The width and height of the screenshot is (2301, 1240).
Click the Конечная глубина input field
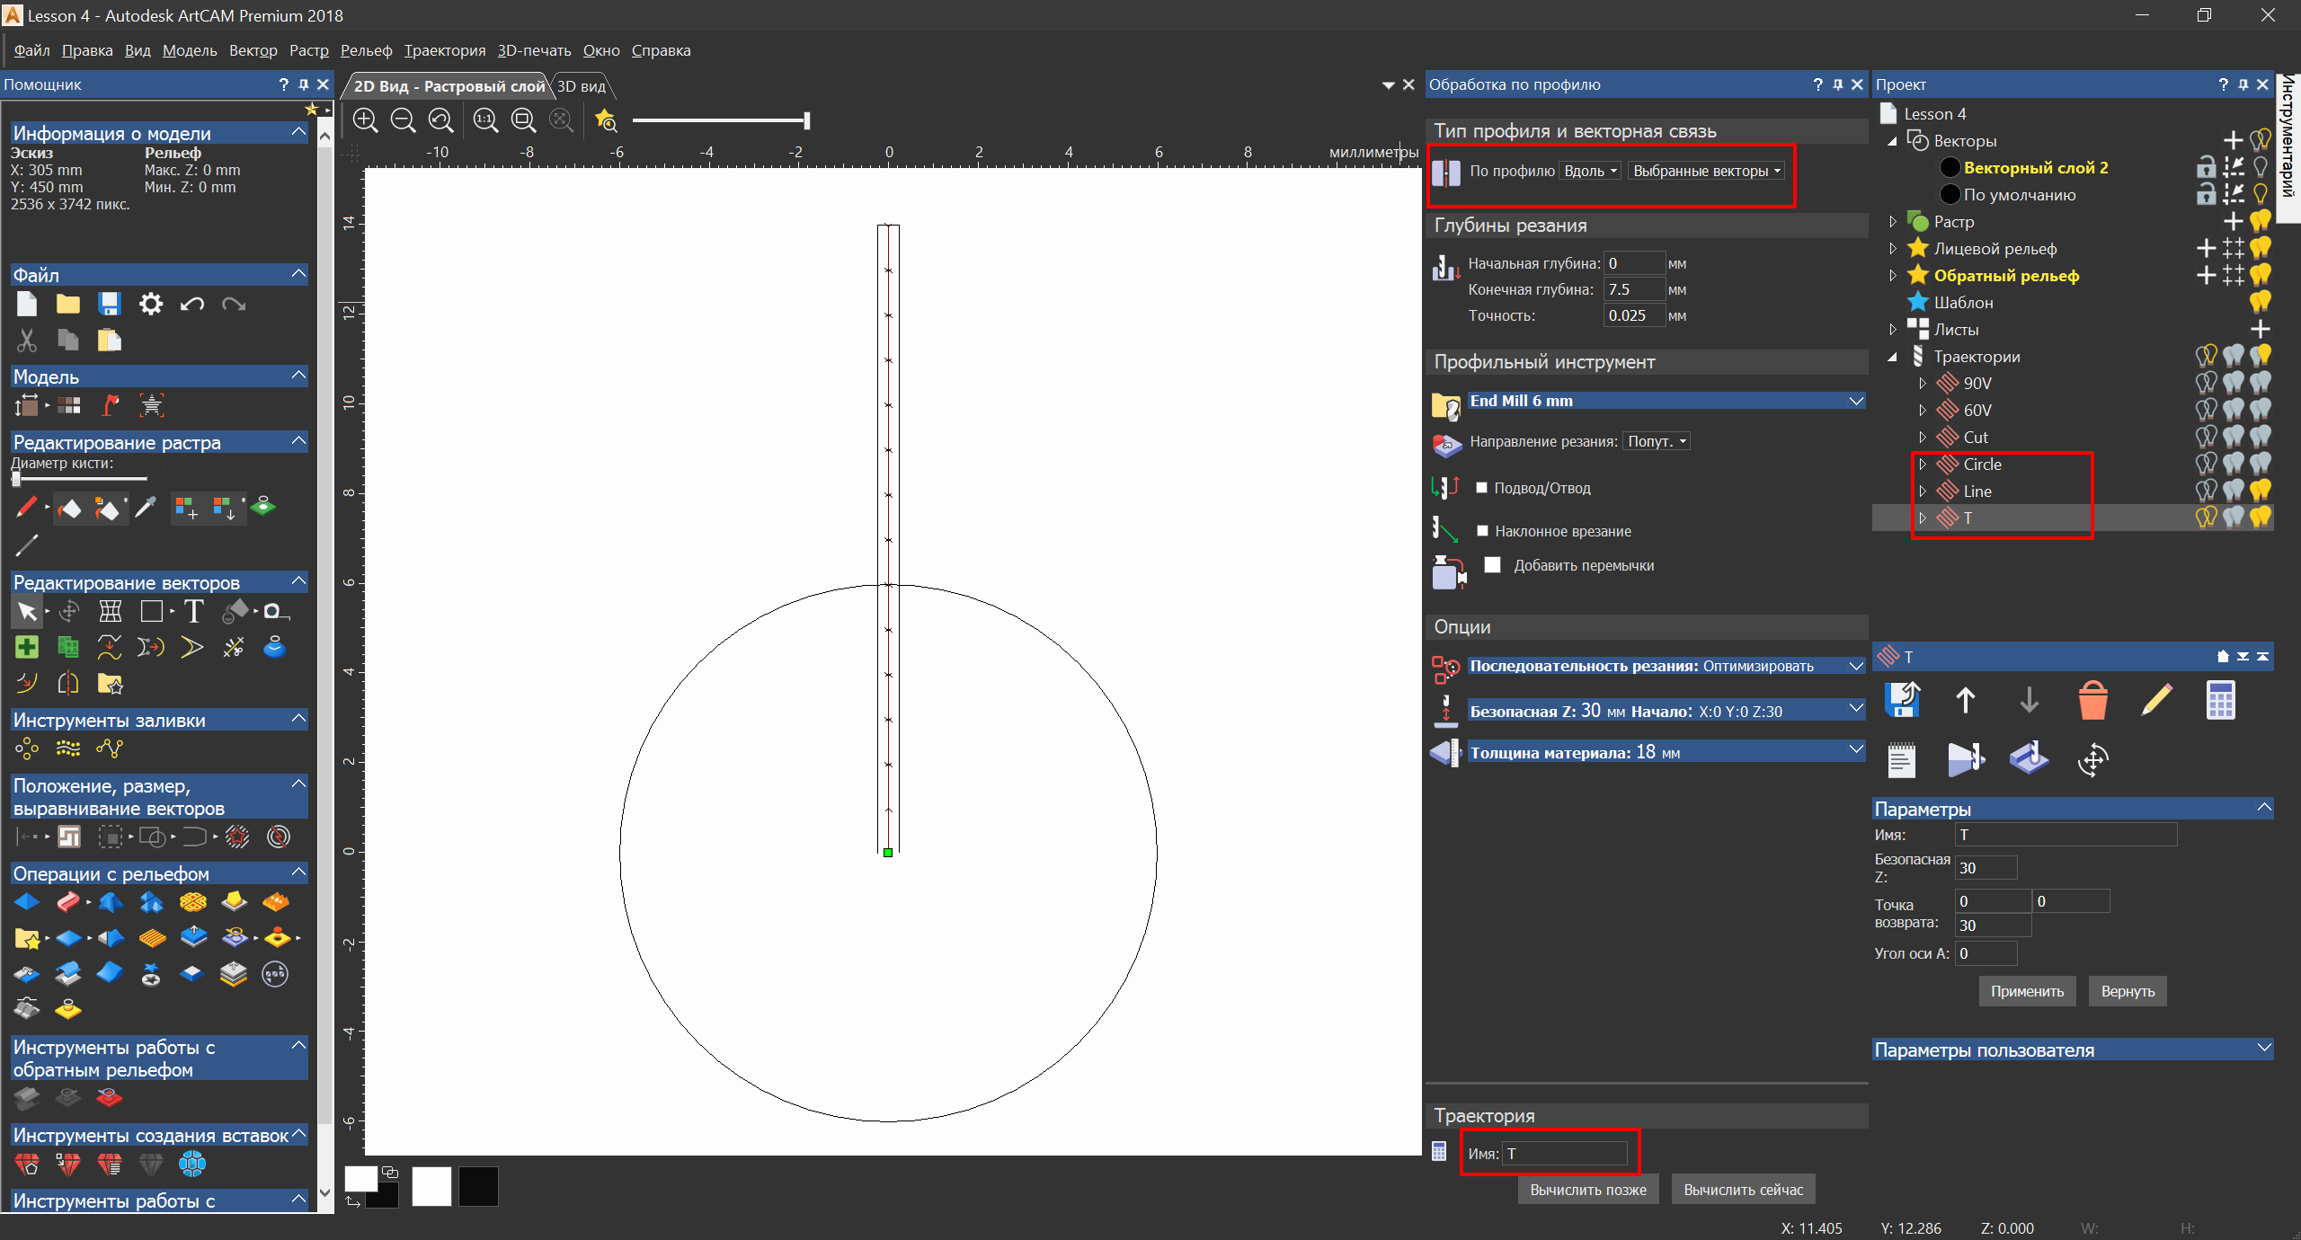tap(1633, 289)
